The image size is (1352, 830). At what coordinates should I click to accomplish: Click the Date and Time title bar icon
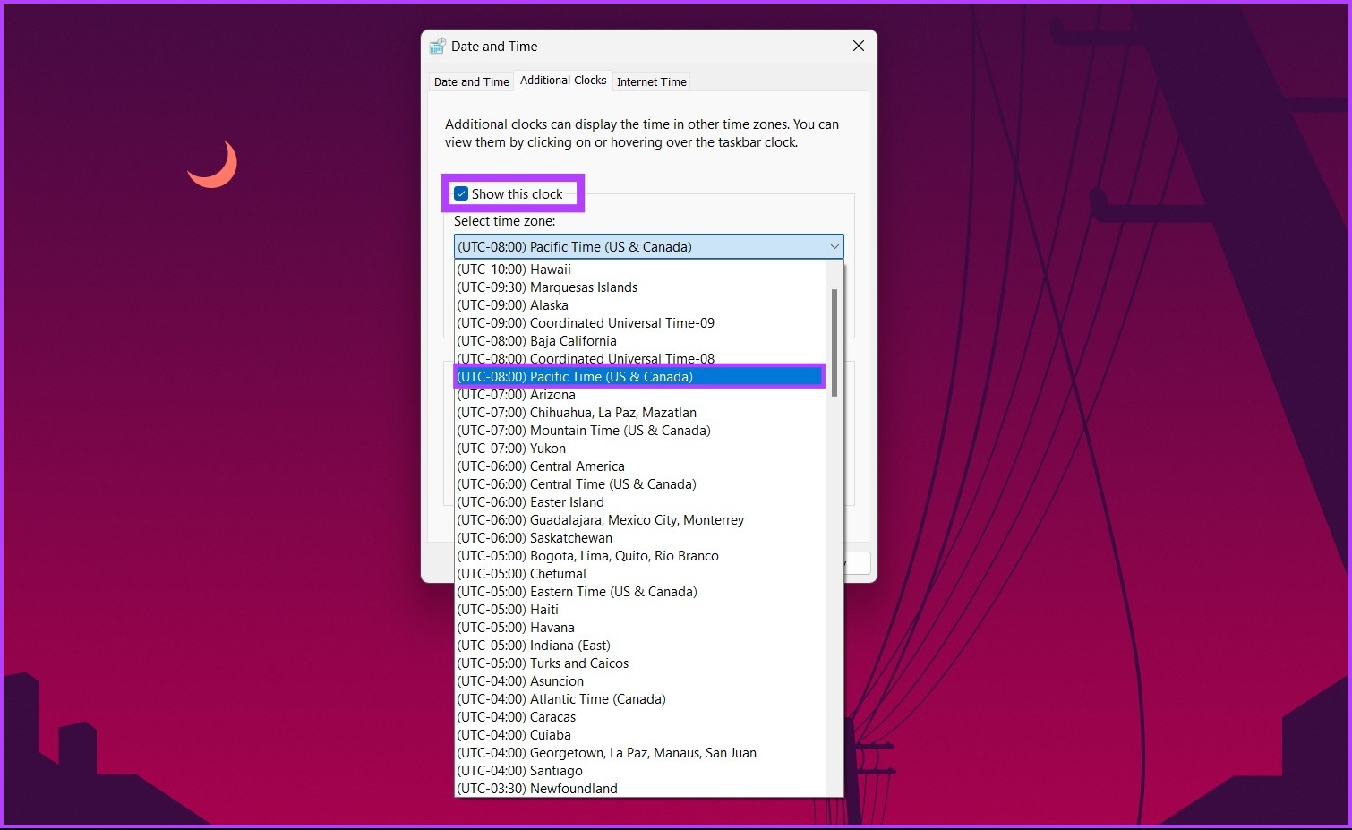pyautogui.click(x=438, y=46)
